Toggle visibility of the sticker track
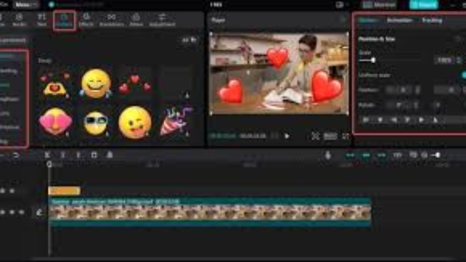This screenshot has height=262, width=466. (12, 191)
